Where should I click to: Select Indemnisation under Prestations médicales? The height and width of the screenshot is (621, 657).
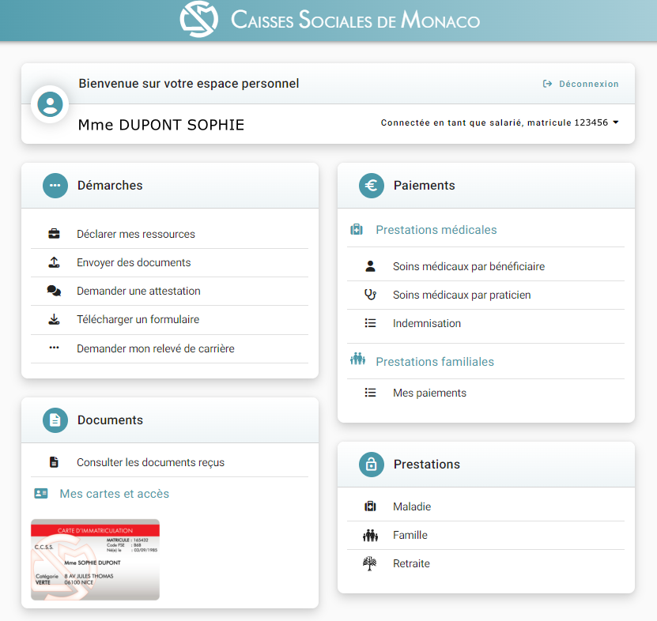(x=426, y=323)
